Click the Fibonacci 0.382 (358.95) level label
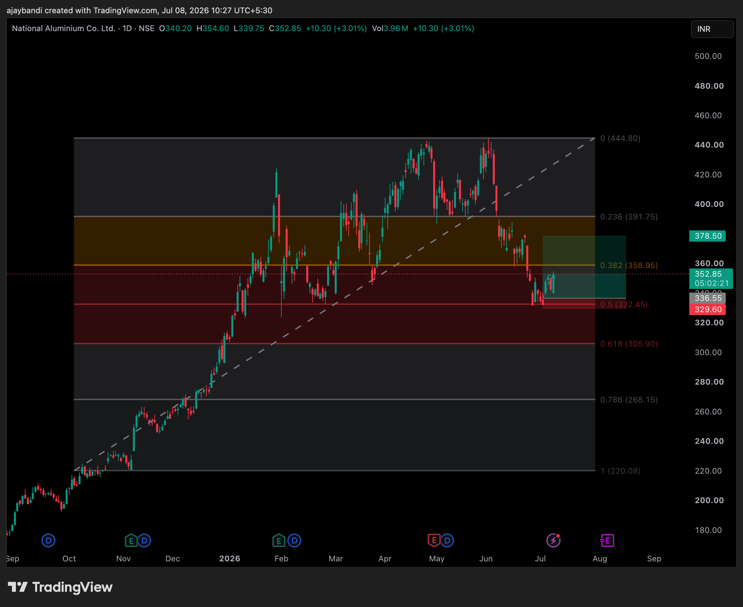 (629, 265)
